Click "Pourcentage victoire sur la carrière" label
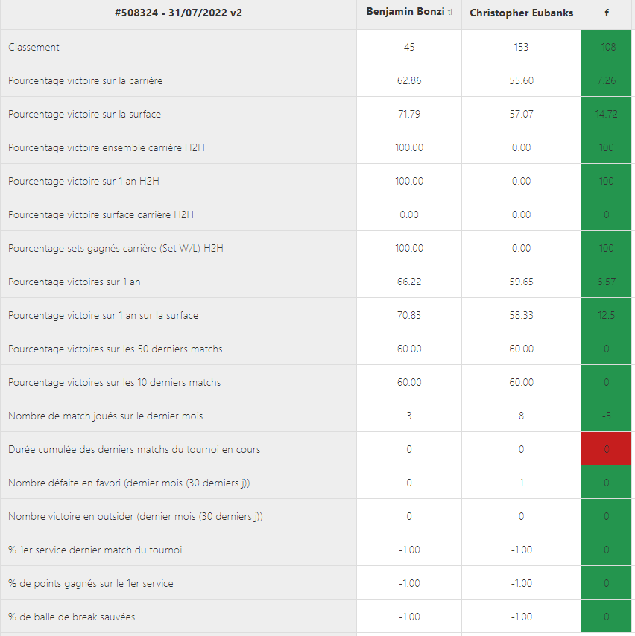Image resolution: width=635 pixels, height=636 pixels. tap(85, 80)
